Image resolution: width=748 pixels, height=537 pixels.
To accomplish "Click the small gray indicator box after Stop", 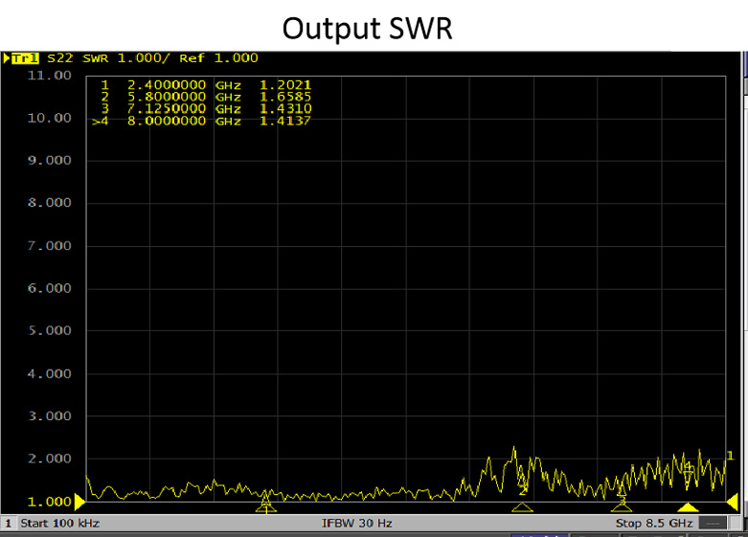I will [713, 524].
